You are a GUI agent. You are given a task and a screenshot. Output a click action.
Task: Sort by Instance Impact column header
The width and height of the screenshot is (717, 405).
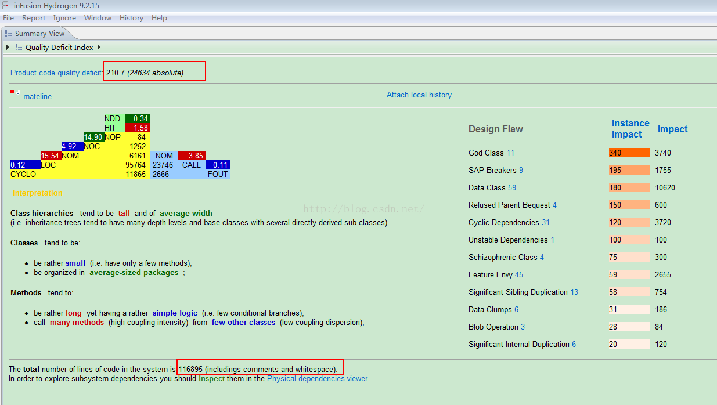pos(630,129)
